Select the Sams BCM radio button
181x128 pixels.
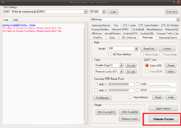147,72
